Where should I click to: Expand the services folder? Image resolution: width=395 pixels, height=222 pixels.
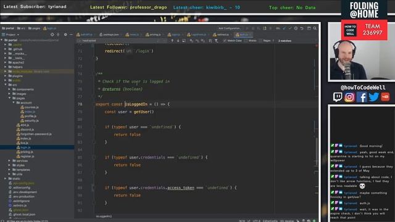click(9, 160)
